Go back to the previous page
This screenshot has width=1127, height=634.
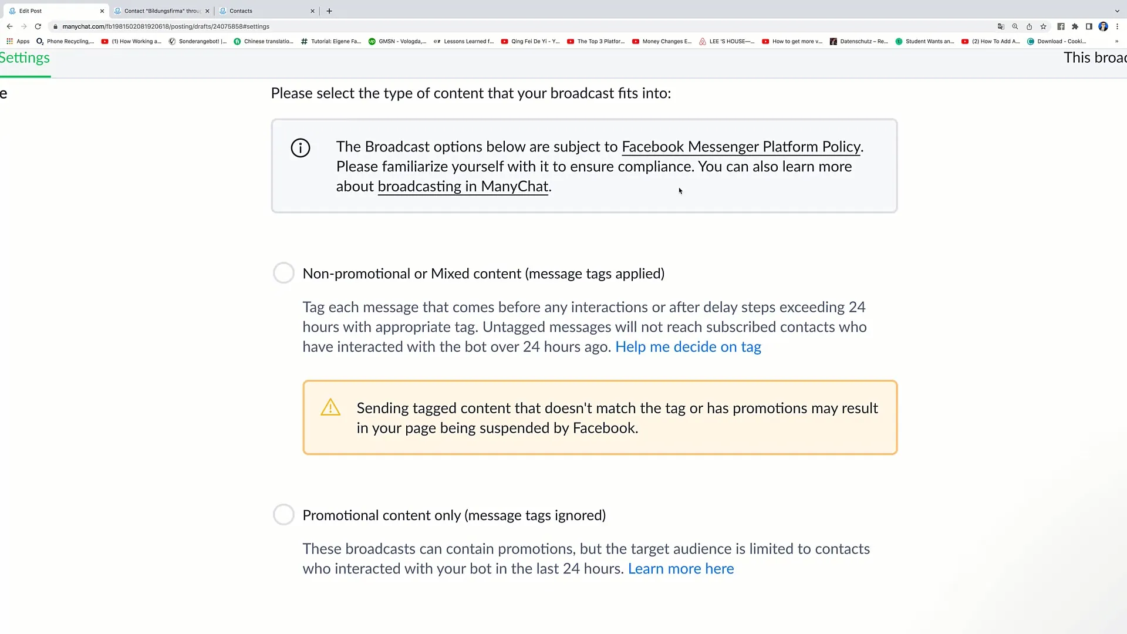click(10, 26)
